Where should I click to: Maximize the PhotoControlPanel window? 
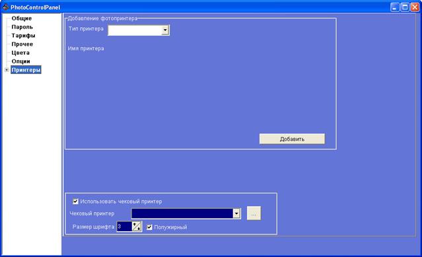tap(405, 7)
